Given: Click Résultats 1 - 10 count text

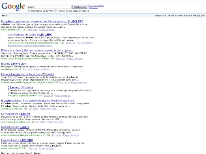Looking at the screenshot, I should click(x=181, y=16).
